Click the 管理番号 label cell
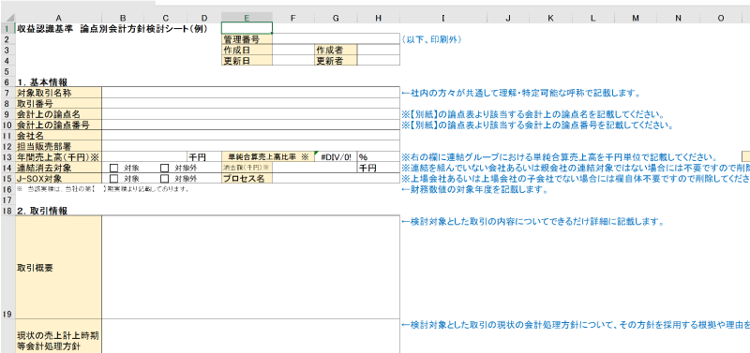This screenshot has height=353, width=750. point(247,39)
